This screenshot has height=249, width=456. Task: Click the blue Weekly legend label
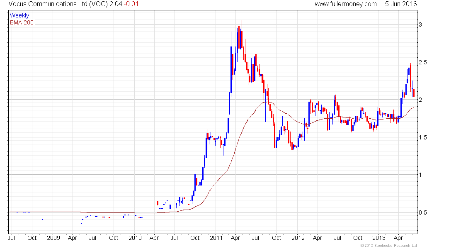point(19,15)
